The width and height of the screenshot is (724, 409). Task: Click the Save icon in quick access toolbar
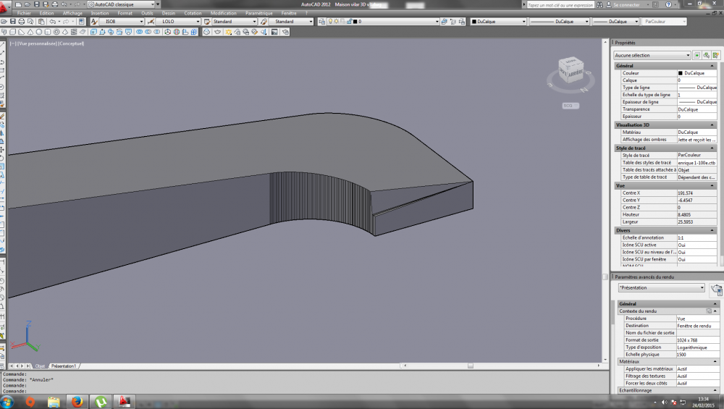[36, 4]
